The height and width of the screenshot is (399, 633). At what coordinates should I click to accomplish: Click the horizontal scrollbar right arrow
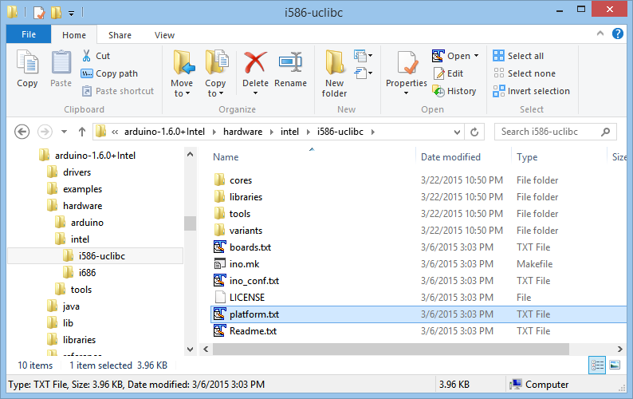[x=620, y=349]
